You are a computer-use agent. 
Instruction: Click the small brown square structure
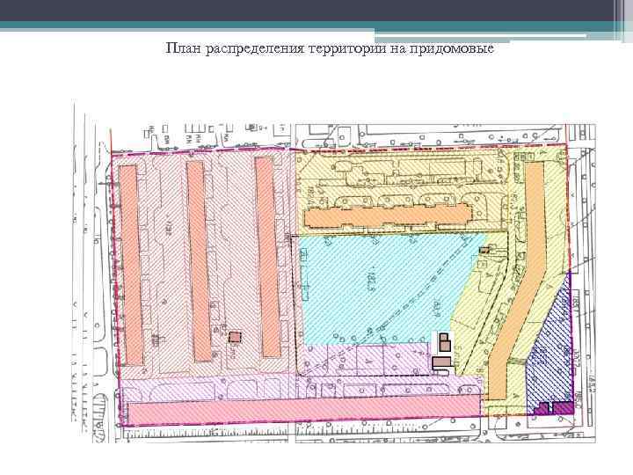click(x=235, y=337)
